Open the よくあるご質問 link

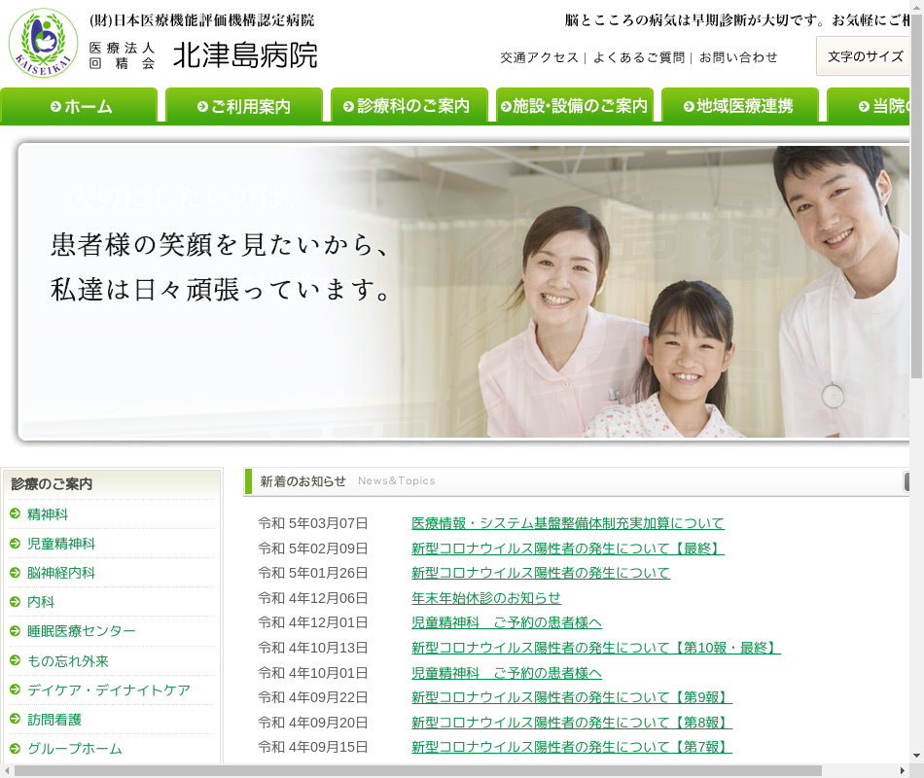[x=638, y=57]
